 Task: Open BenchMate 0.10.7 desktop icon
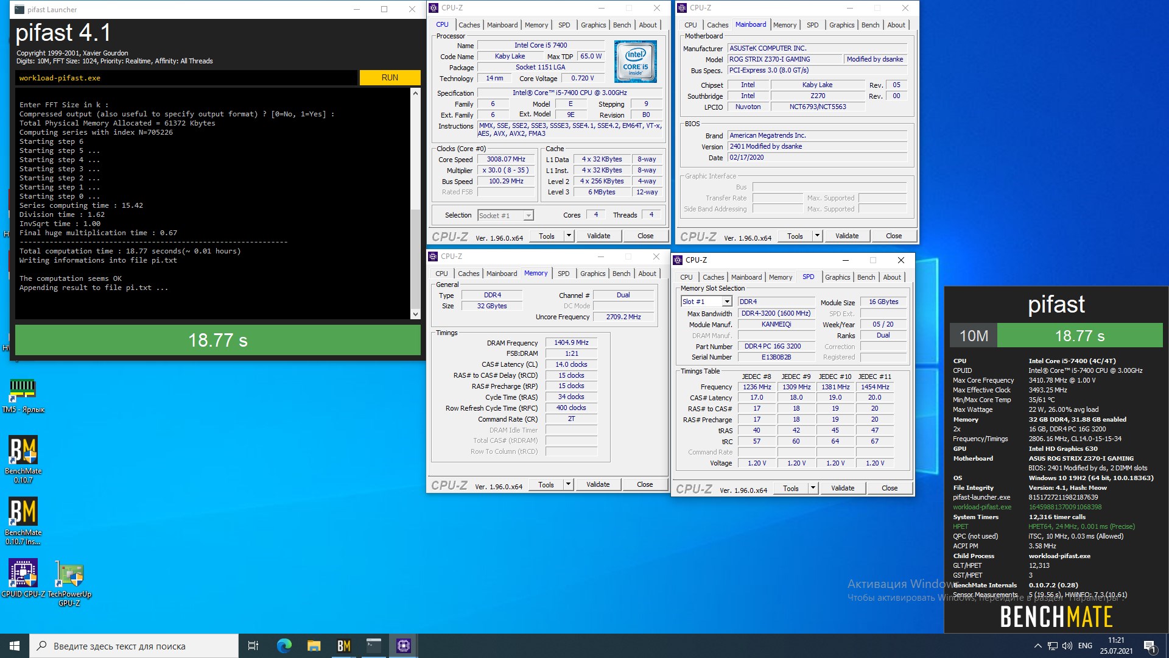[x=23, y=459]
